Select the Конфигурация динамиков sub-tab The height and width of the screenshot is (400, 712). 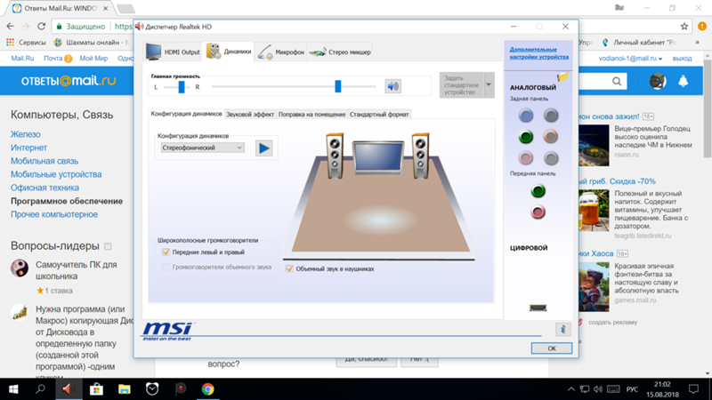click(187, 114)
